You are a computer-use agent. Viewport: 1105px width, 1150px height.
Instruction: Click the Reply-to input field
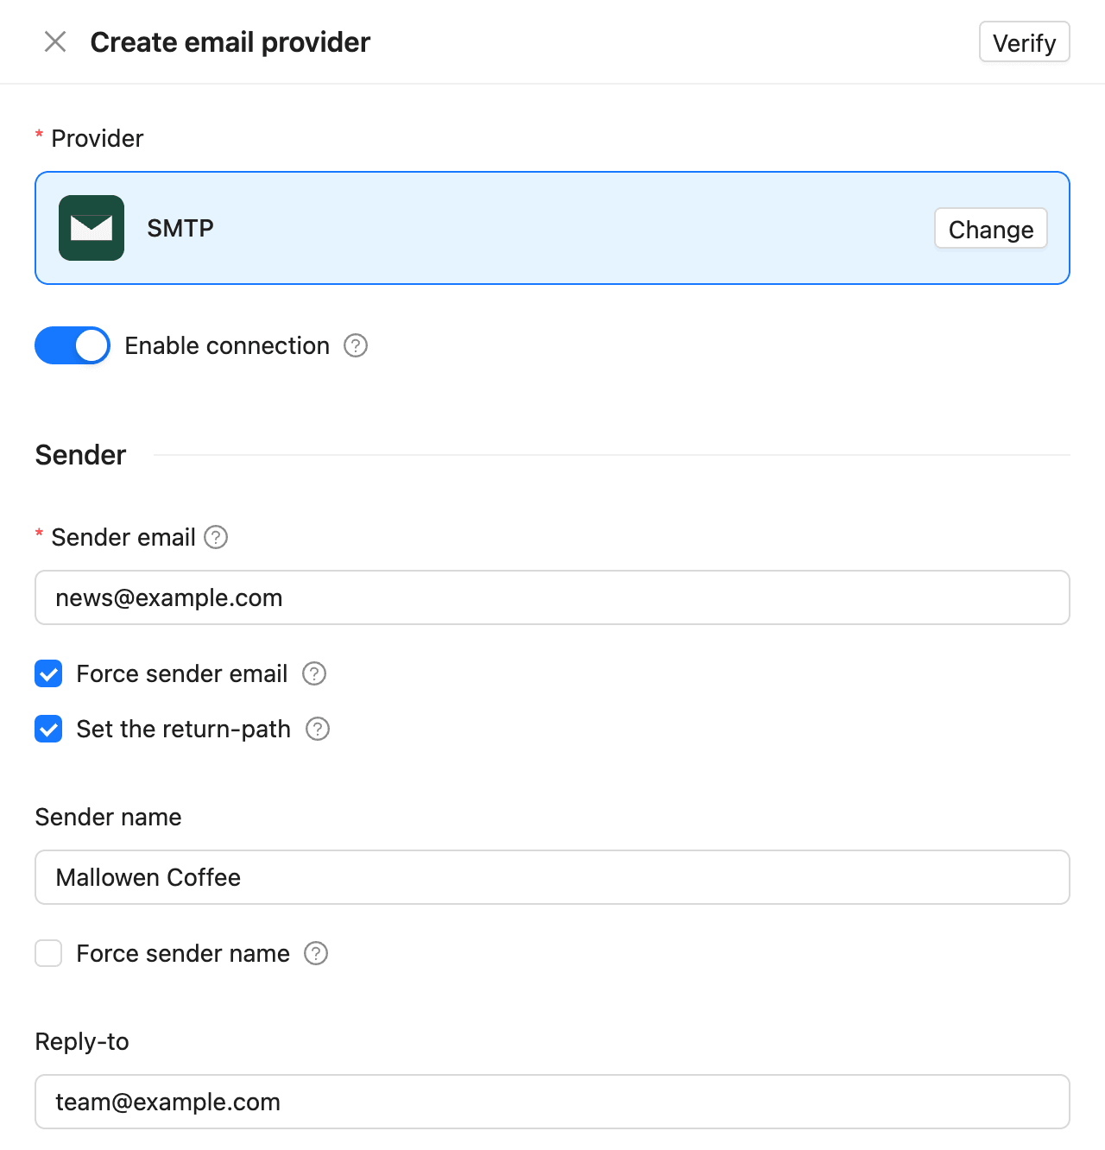(x=552, y=1102)
